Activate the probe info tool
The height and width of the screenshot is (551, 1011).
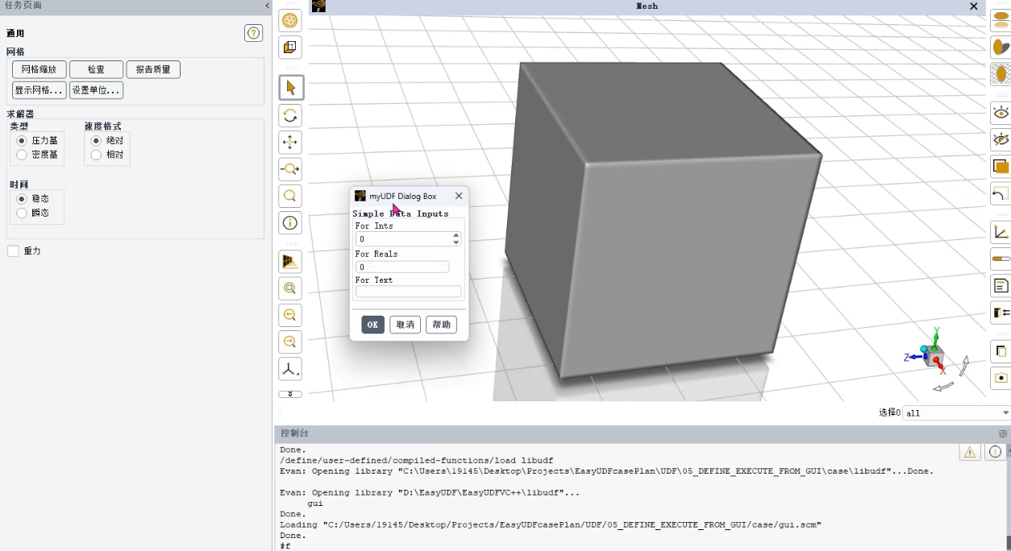click(x=290, y=223)
